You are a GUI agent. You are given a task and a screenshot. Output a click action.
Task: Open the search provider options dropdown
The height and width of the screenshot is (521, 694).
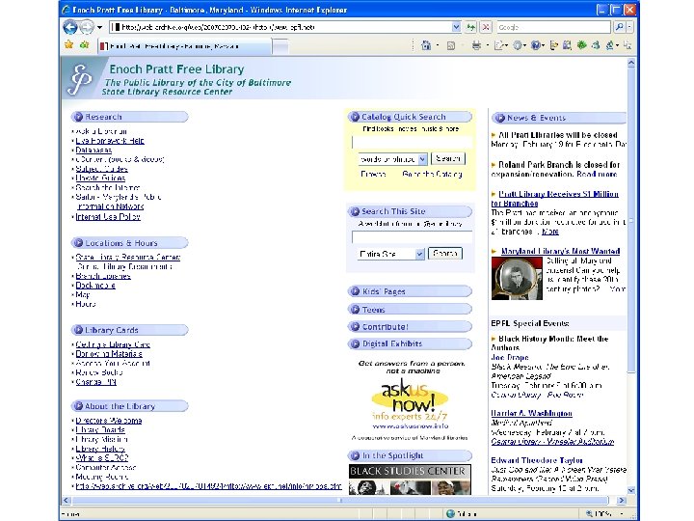[629, 27]
